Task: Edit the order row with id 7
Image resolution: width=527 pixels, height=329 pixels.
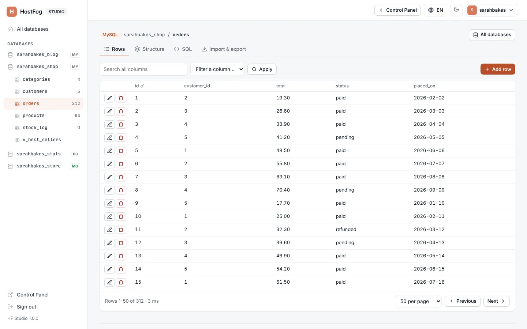Action: click(109, 177)
